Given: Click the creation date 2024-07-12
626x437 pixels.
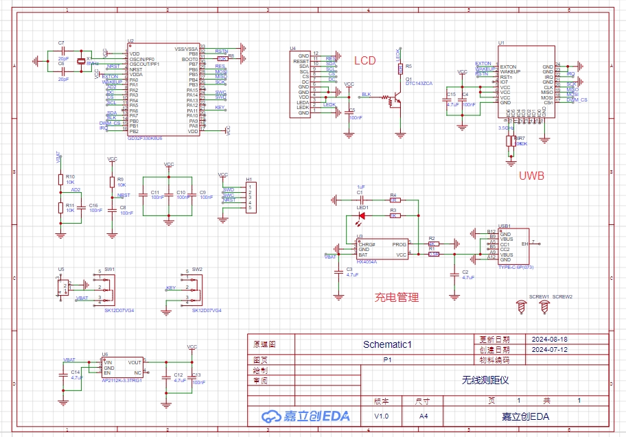Looking at the screenshot, I should click(x=550, y=349).
